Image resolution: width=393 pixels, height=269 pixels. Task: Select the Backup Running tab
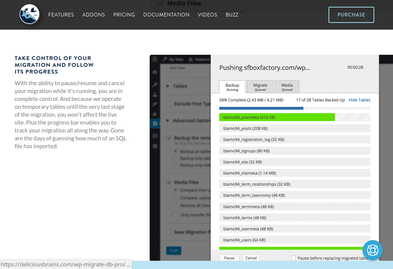(232, 87)
